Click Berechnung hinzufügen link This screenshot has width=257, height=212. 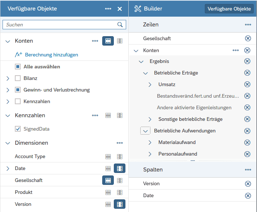(51, 55)
